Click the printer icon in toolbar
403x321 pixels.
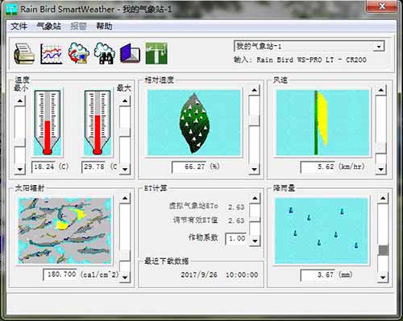pyautogui.click(x=24, y=53)
